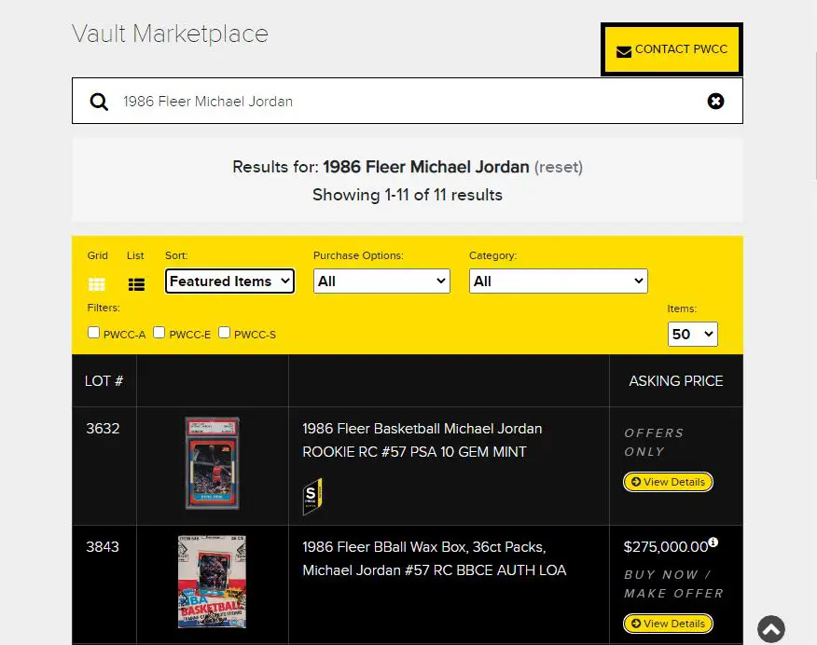This screenshot has height=645, width=817.
Task: Enable the PWCC-A filter checkbox
Action: tap(94, 333)
